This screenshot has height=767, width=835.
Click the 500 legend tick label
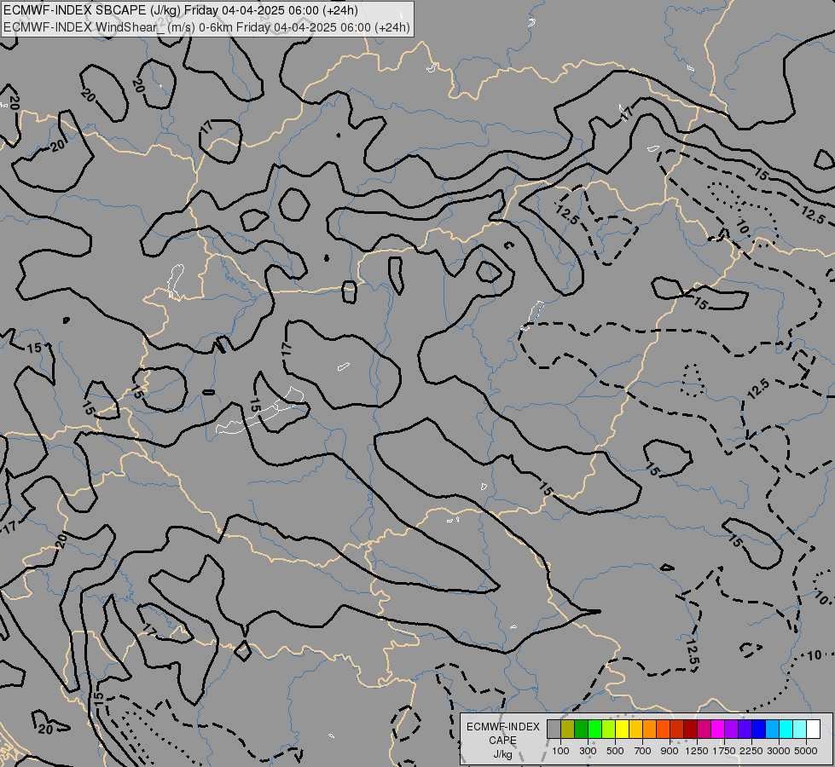click(x=615, y=751)
